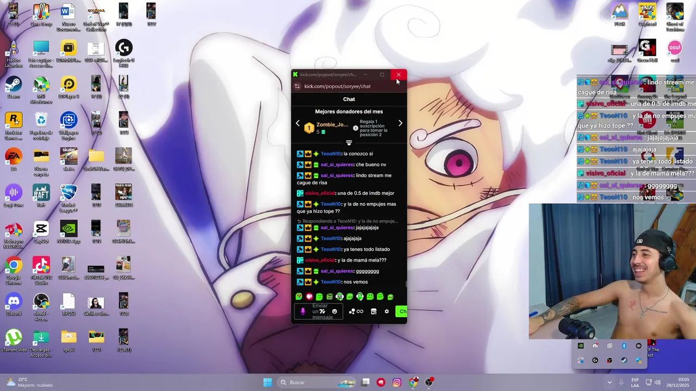Expand the top donors panel handle
The image size is (696, 391).
click(349, 143)
